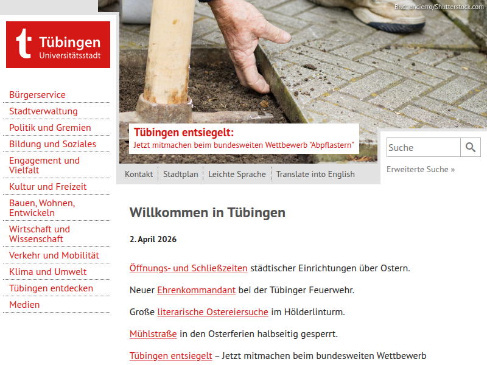
Task: Open the Bürgerservice menu item
Action: pos(37,95)
